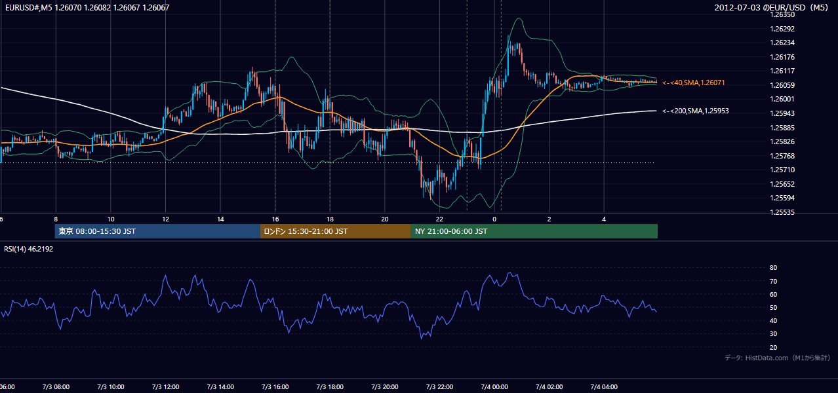Click price axis value 1.25594

782,198
